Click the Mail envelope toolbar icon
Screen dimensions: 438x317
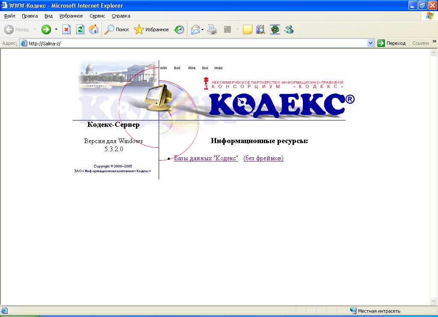[195, 29]
